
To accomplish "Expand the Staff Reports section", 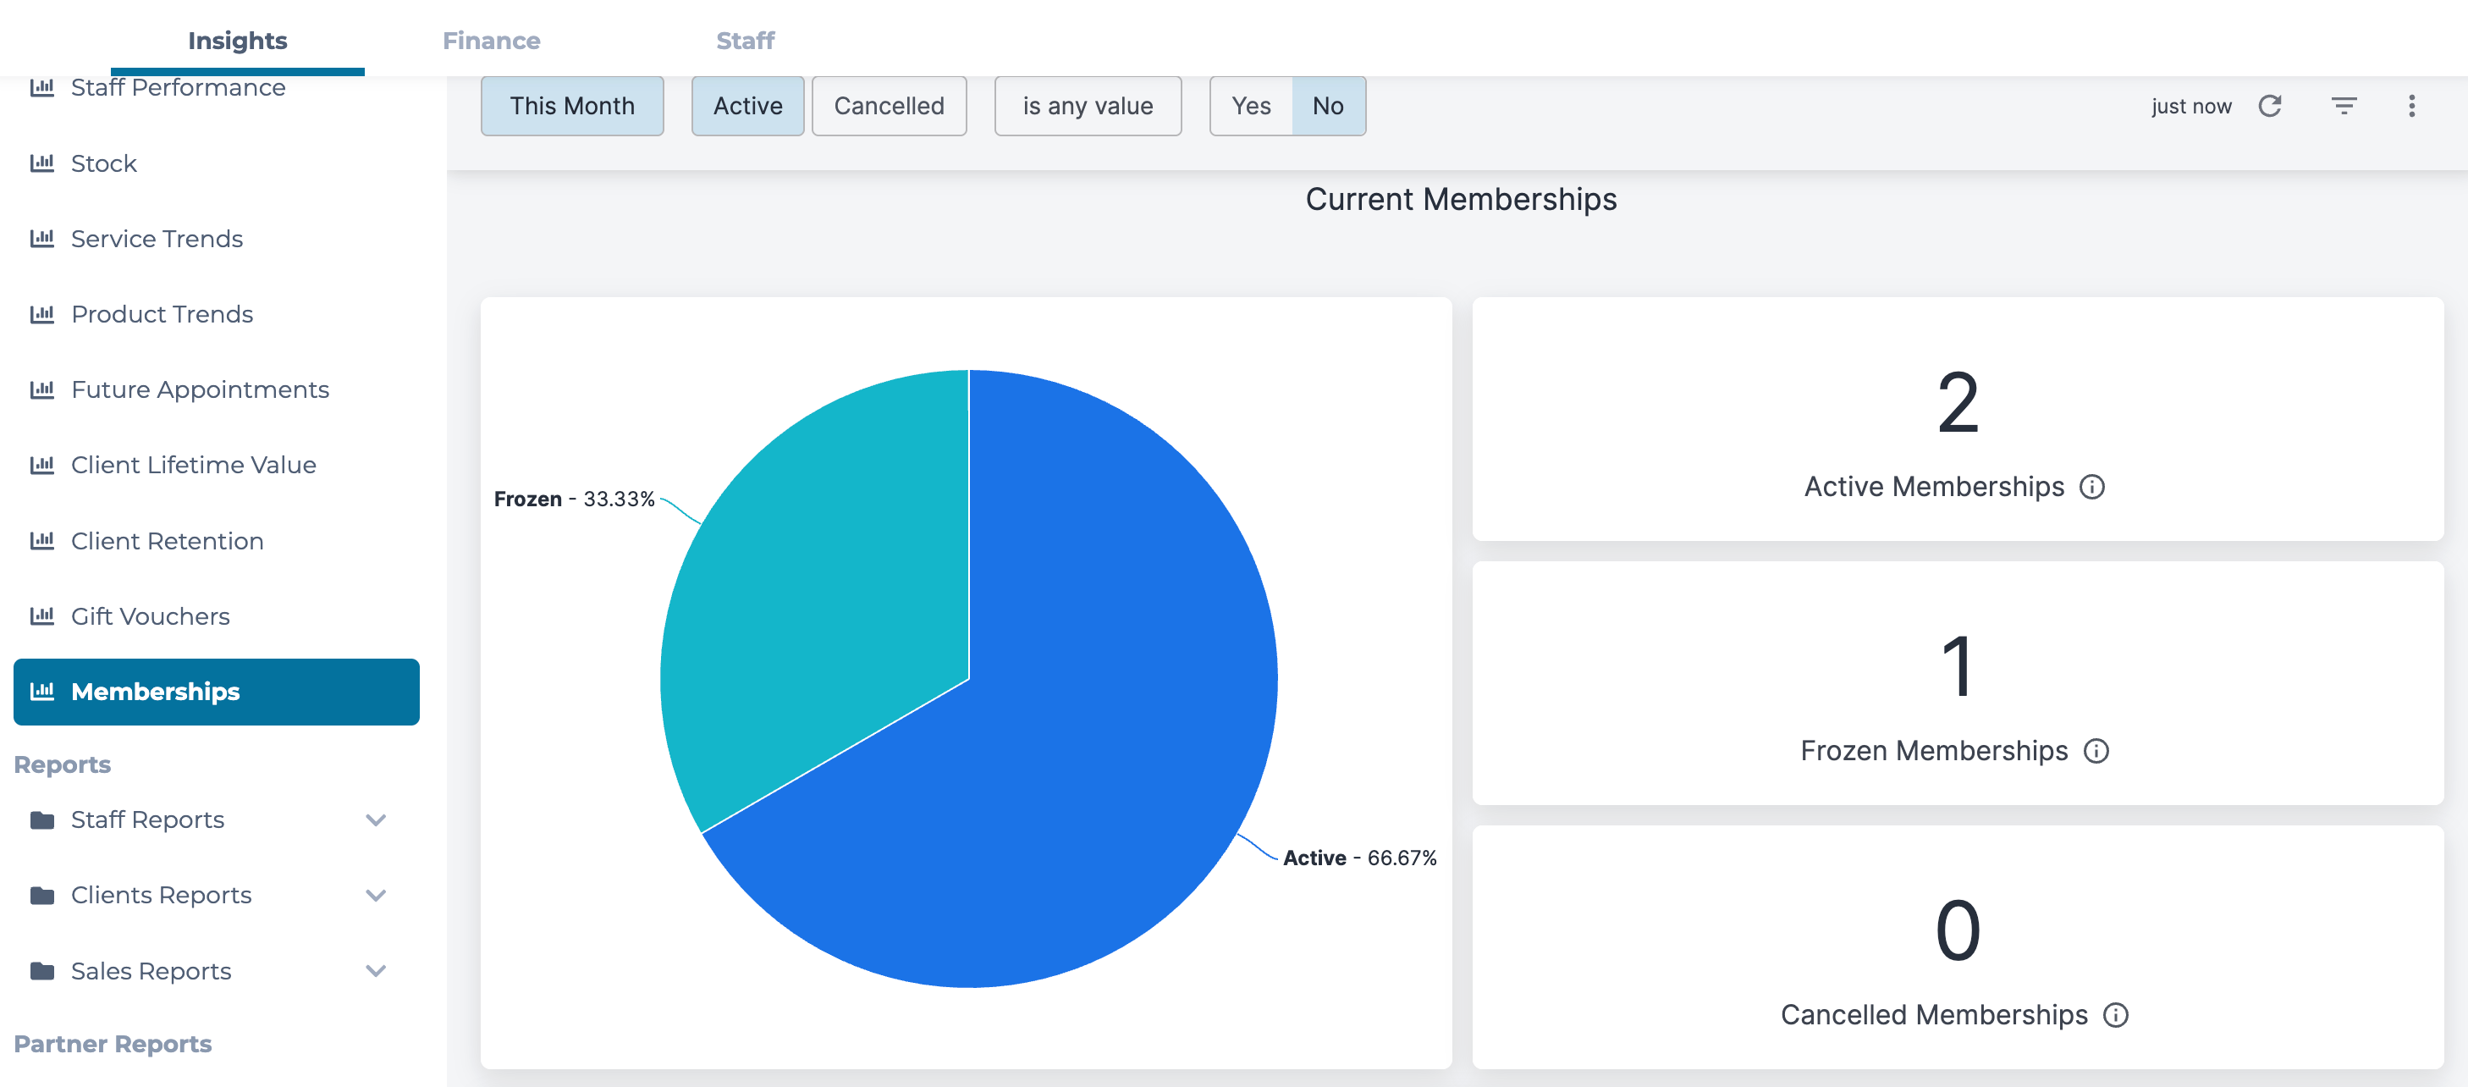I will (x=376, y=819).
